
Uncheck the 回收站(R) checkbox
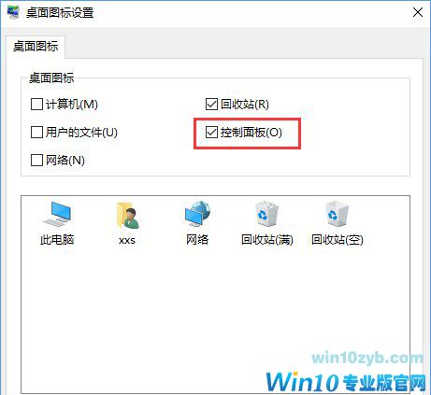pyautogui.click(x=211, y=104)
